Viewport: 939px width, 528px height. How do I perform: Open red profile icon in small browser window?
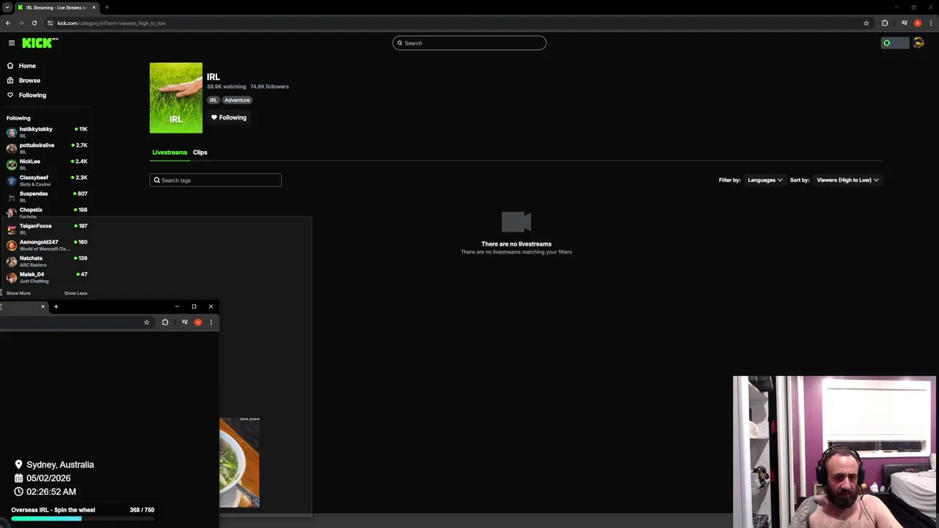click(198, 323)
